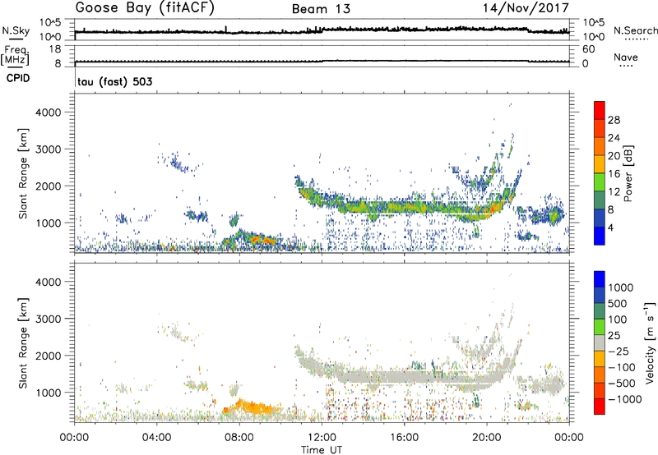Click the "Power [dB]" color bar label

628,173
